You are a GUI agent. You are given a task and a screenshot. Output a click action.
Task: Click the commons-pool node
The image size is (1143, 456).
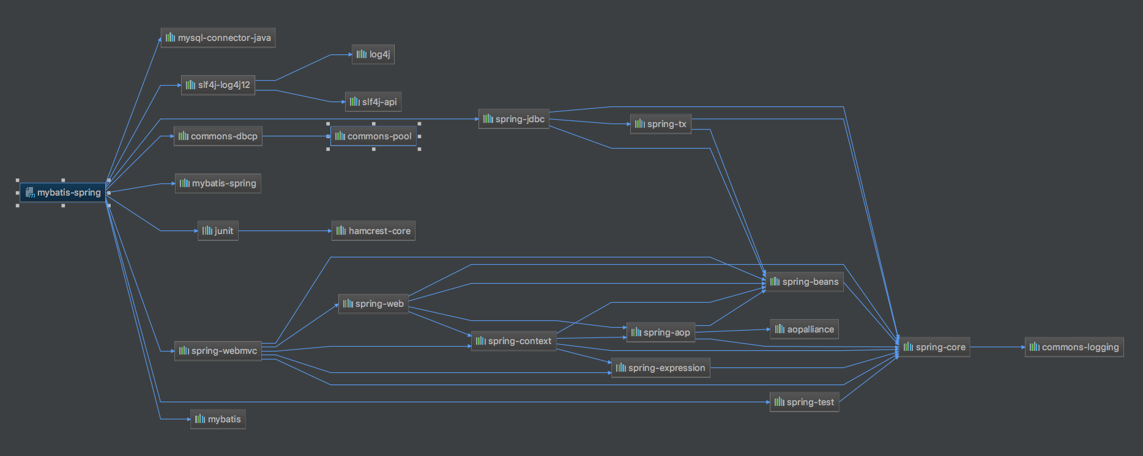[373, 136]
